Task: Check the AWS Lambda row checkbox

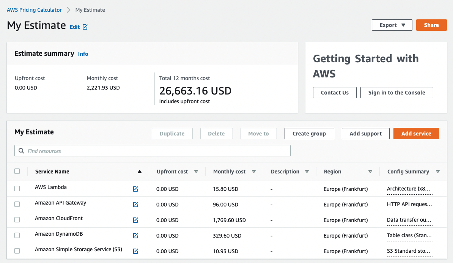Action: click(17, 189)
